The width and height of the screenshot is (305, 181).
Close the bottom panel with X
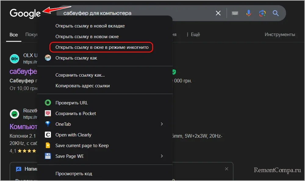pyautogui.click(x=226, y=169)
